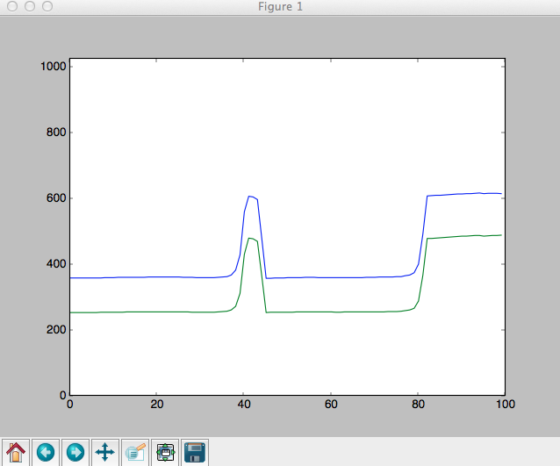This screenshot has height=466, width=560.
Task: Click the green line's peak near x=40
Action: click(249, 238)
